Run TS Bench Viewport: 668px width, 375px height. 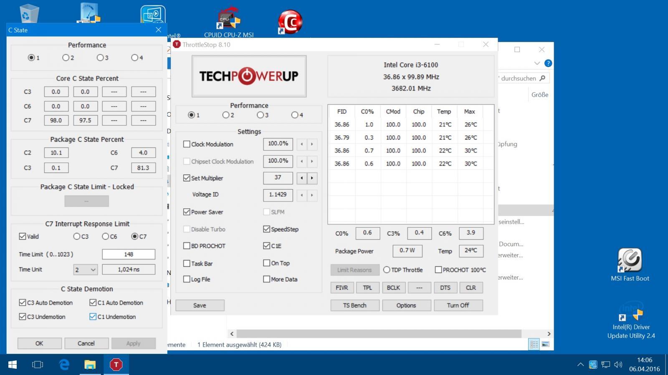[355, 305]
